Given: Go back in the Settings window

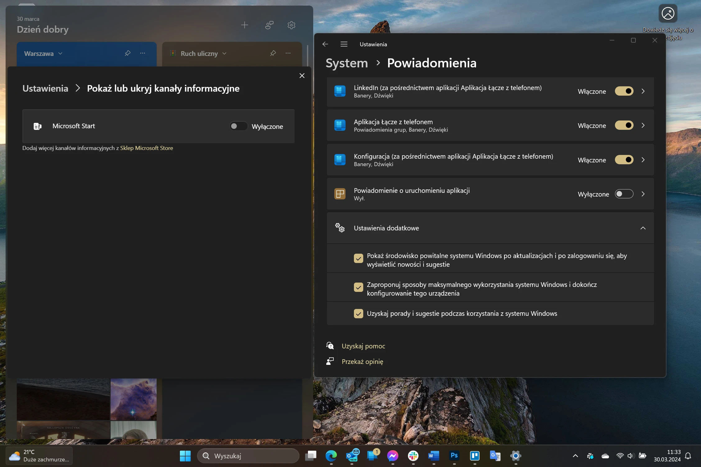Looking at the screenshot, I should (325, 44).
